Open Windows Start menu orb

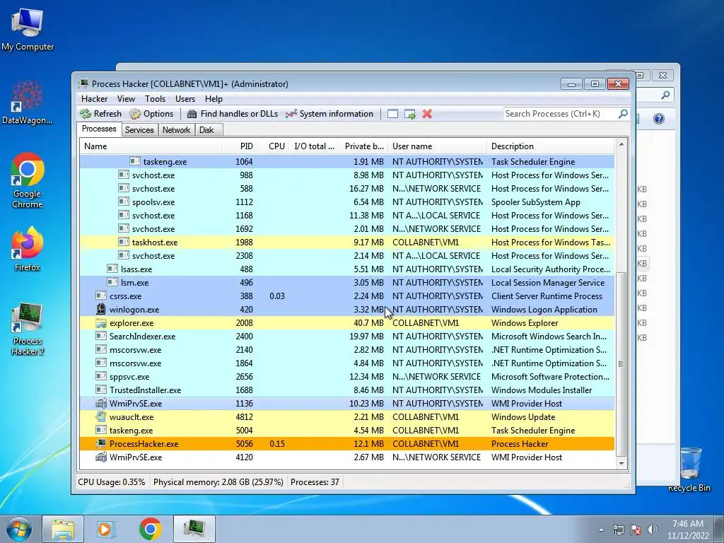coord(19,529)
